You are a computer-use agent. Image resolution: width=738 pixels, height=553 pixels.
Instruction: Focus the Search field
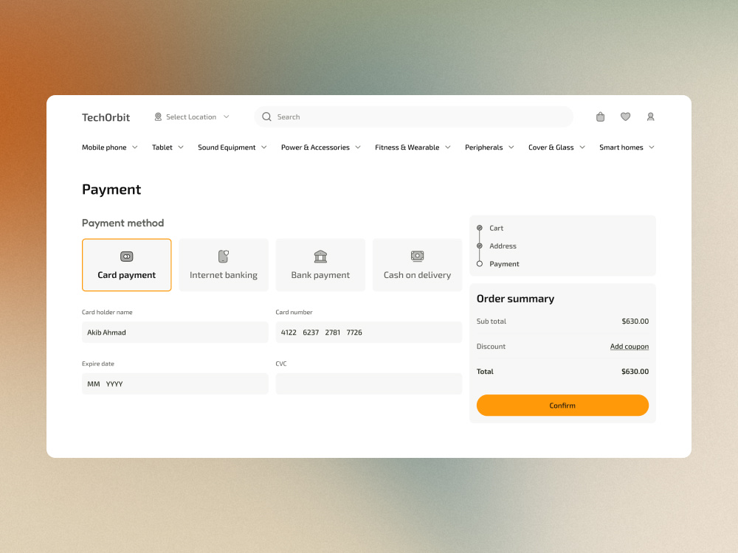click(x=414, y=116)
